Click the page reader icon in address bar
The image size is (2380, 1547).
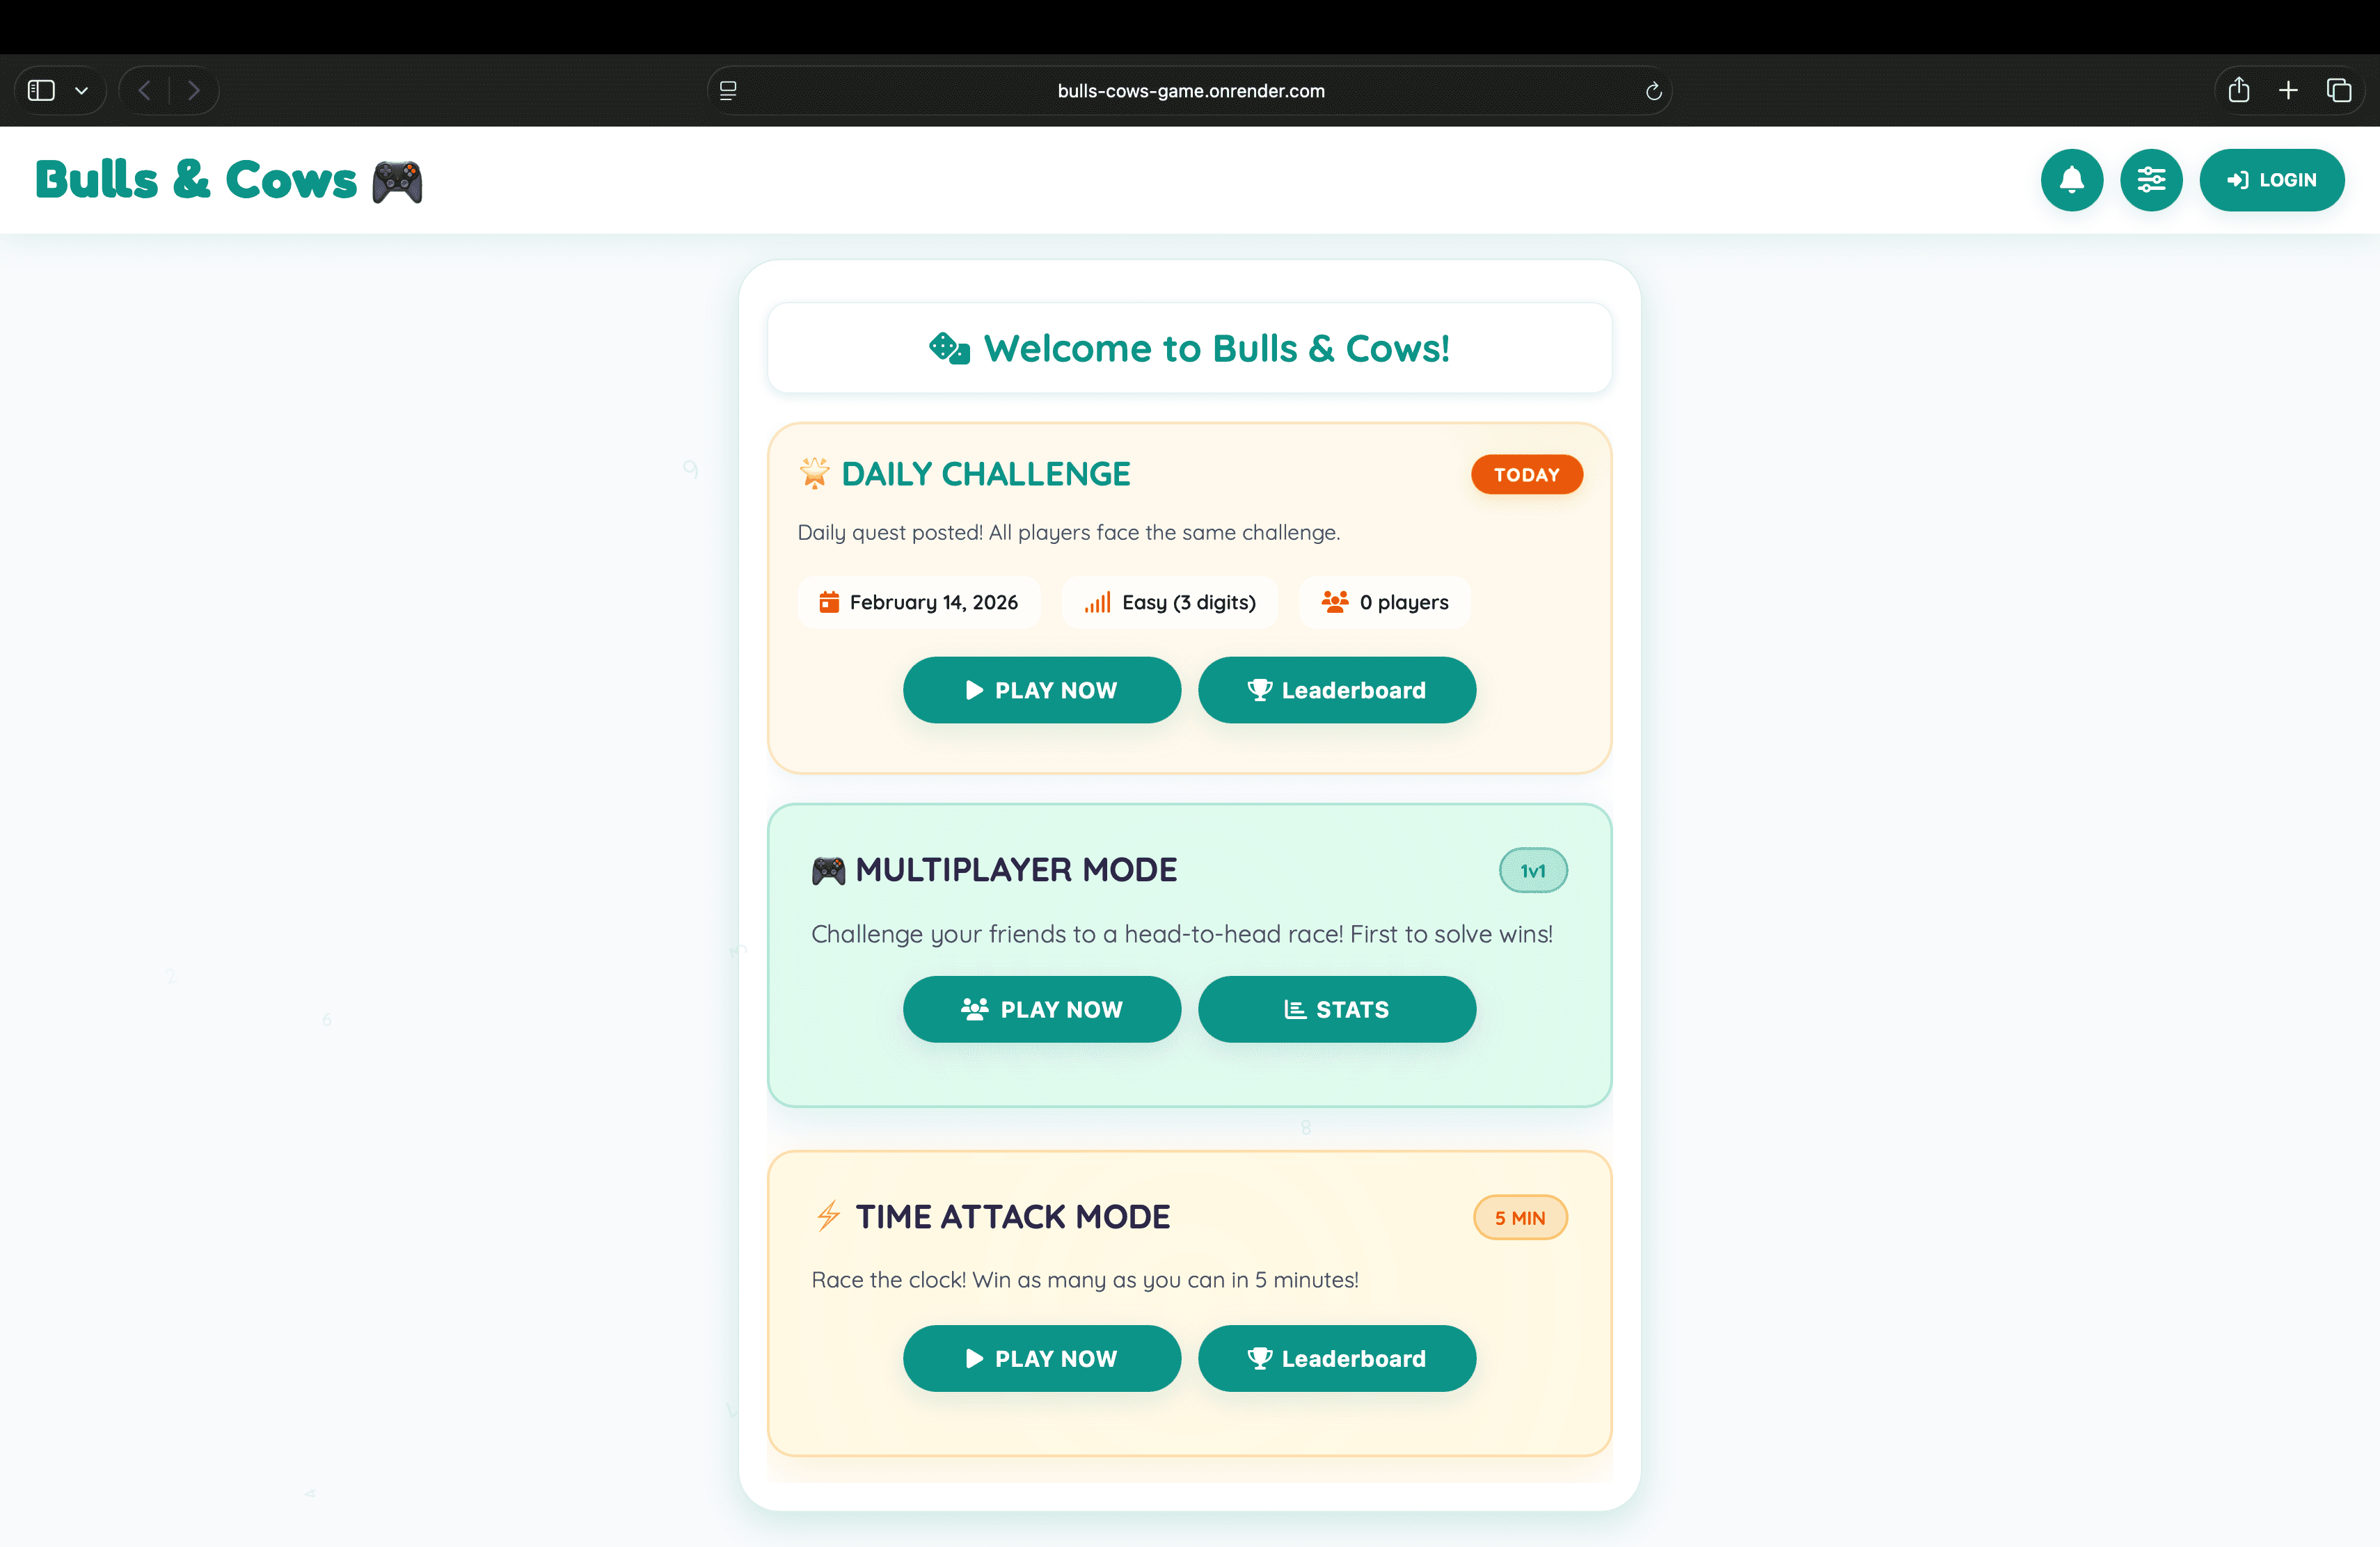point(728,91)
